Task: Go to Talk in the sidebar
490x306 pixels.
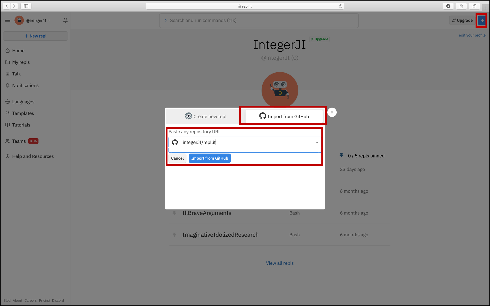Action: pos(16,74)
